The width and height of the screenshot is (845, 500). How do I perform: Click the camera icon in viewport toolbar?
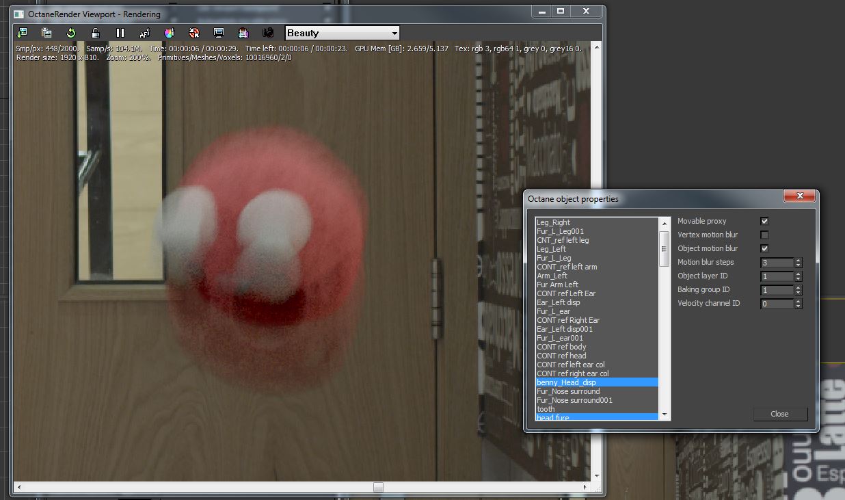[268, 33]
